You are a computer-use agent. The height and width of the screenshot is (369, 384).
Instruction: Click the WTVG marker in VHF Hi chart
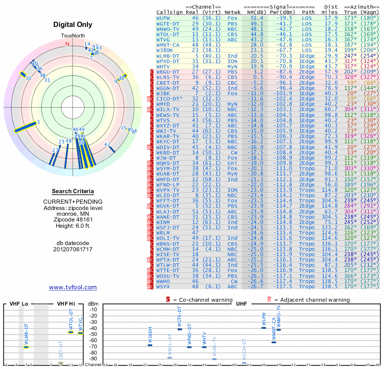pos(80,333)
